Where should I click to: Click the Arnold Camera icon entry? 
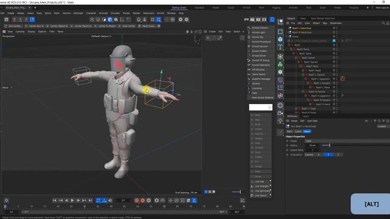point(249,27)
